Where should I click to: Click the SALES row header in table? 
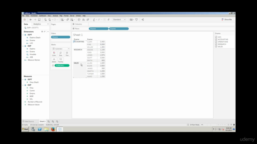click(x=76, y=63)
